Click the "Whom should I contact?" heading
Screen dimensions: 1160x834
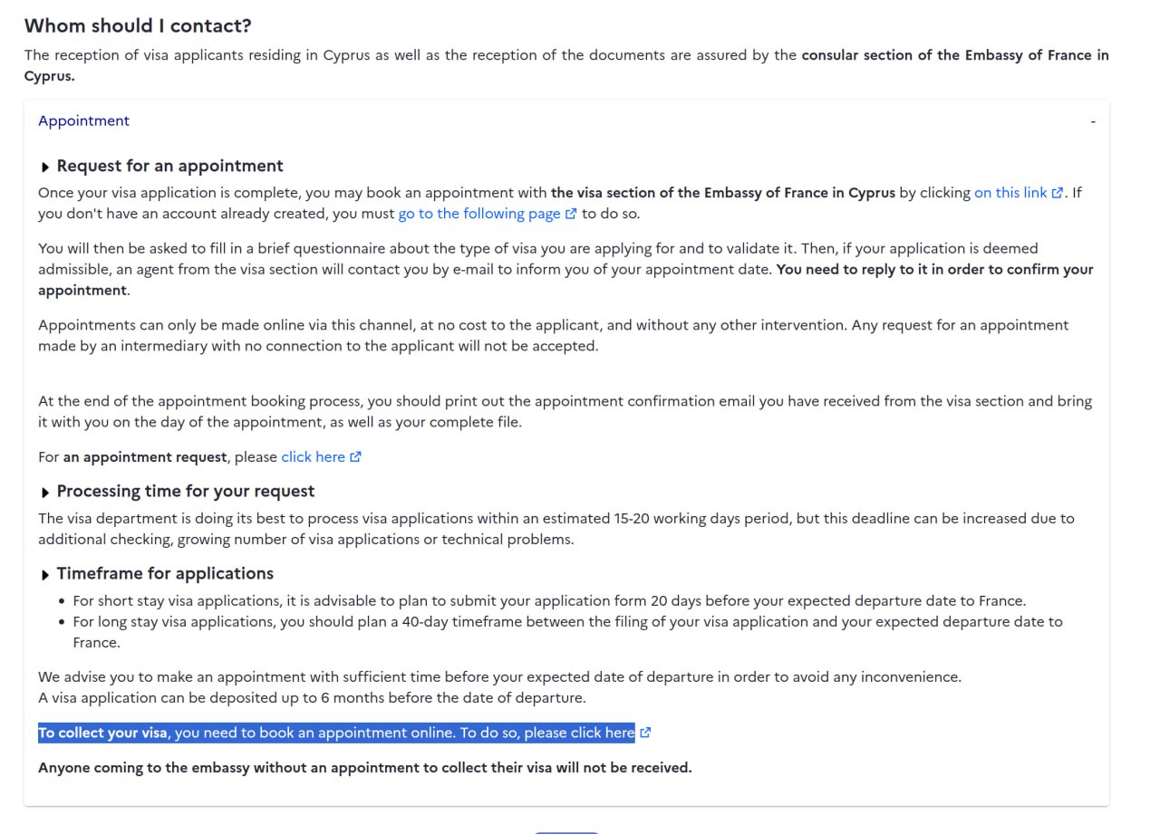click(138, 26)
